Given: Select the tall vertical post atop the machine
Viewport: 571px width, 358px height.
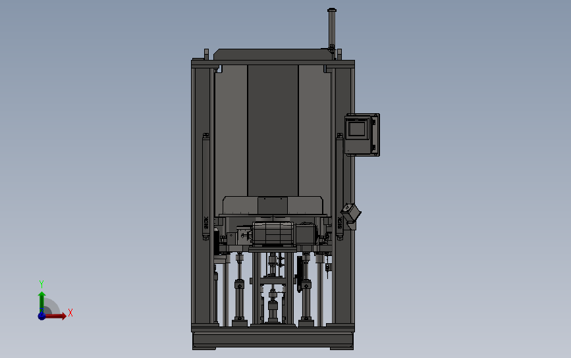Looking at the screenshot, I should tap(332, 29).
